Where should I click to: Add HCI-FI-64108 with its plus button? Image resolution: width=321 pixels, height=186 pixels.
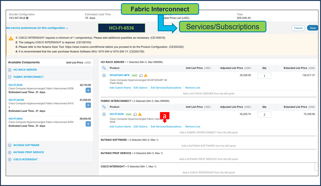tap(88, 105)
